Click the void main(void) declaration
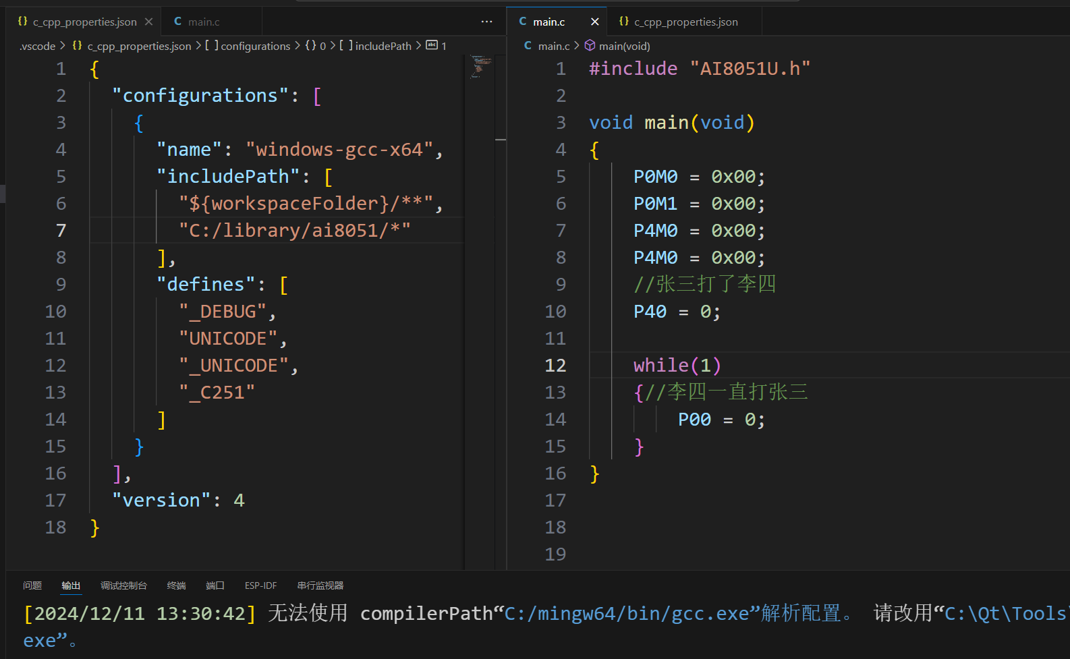This screenshot has width=1070, height=659. click(672, 123)
